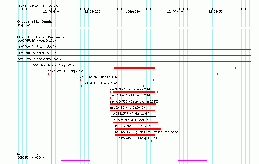Screen dimensions: 259x164
Task: Click the nsv957899 variant line
Action: coord(112,86)
